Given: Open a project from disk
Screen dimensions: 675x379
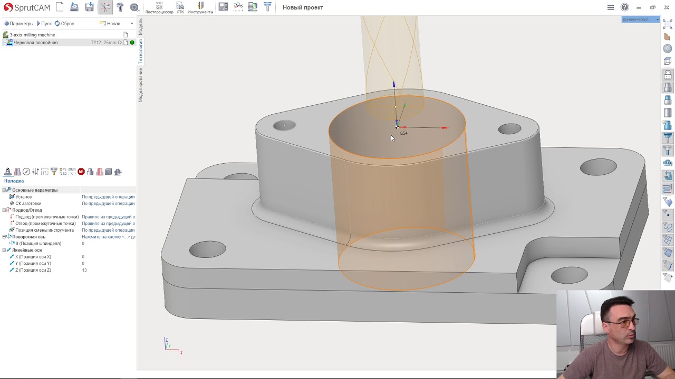Looking at the screenshot, I should pos(74,7).
